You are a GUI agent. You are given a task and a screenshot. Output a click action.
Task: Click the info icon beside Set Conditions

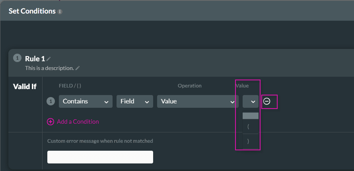(x=60, y=12)
